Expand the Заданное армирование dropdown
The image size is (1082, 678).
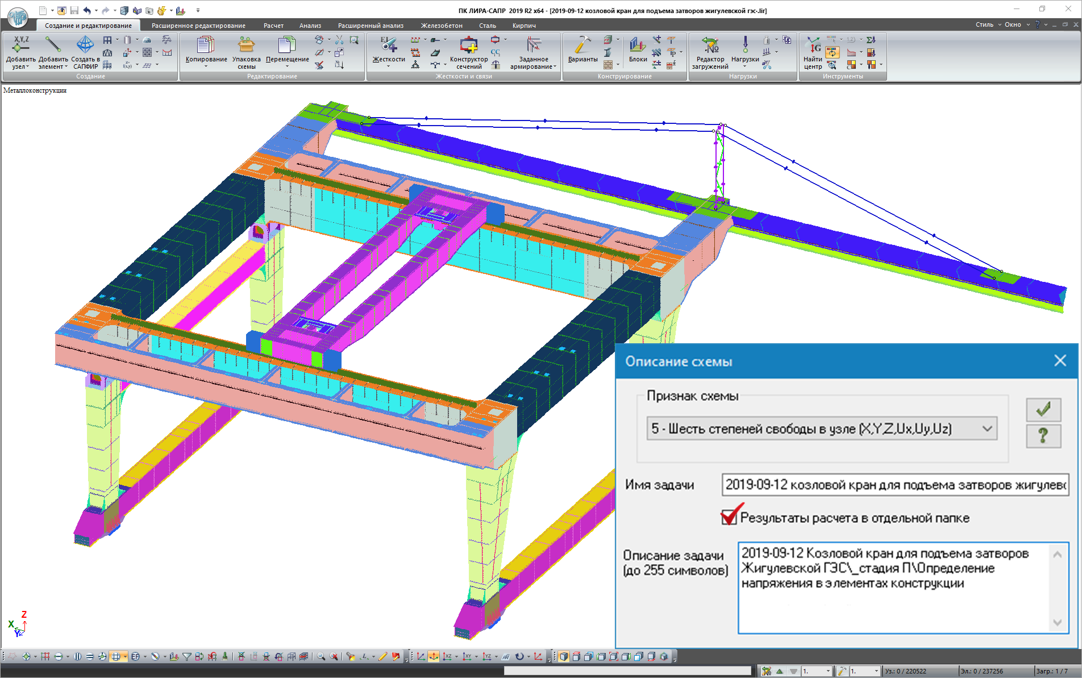point(555,67)
